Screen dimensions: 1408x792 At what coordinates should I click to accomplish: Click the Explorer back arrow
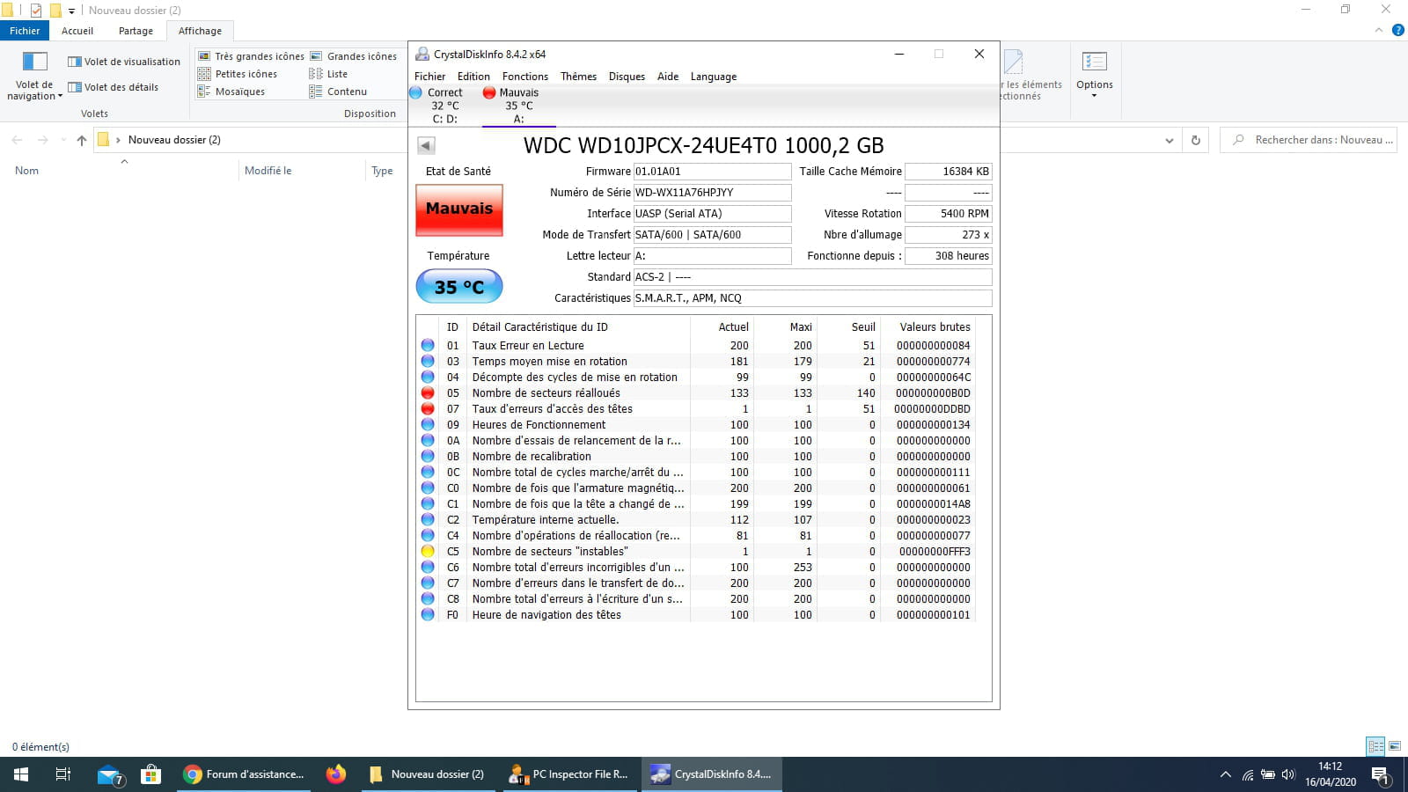tap(17, 140)
